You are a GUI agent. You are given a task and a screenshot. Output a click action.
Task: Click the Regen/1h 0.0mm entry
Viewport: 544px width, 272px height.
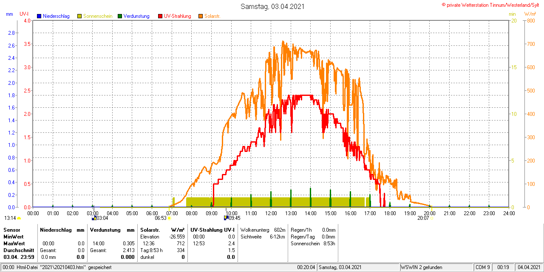click(x=313, y=230)
